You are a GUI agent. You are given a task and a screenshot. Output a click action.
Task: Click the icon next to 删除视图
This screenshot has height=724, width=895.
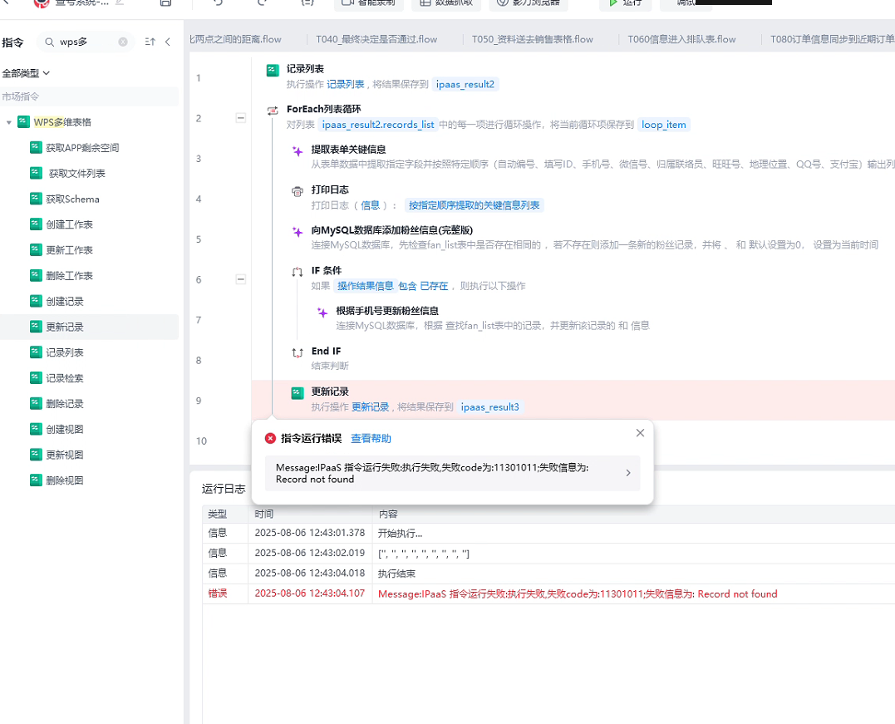point(36,480)
